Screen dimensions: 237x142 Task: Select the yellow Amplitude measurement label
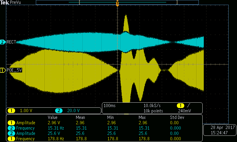click(x=26, y=123)
